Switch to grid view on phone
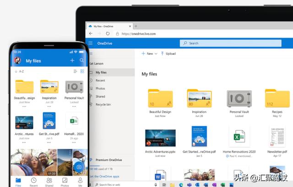The image size is (293, 187). coord(82,71)
